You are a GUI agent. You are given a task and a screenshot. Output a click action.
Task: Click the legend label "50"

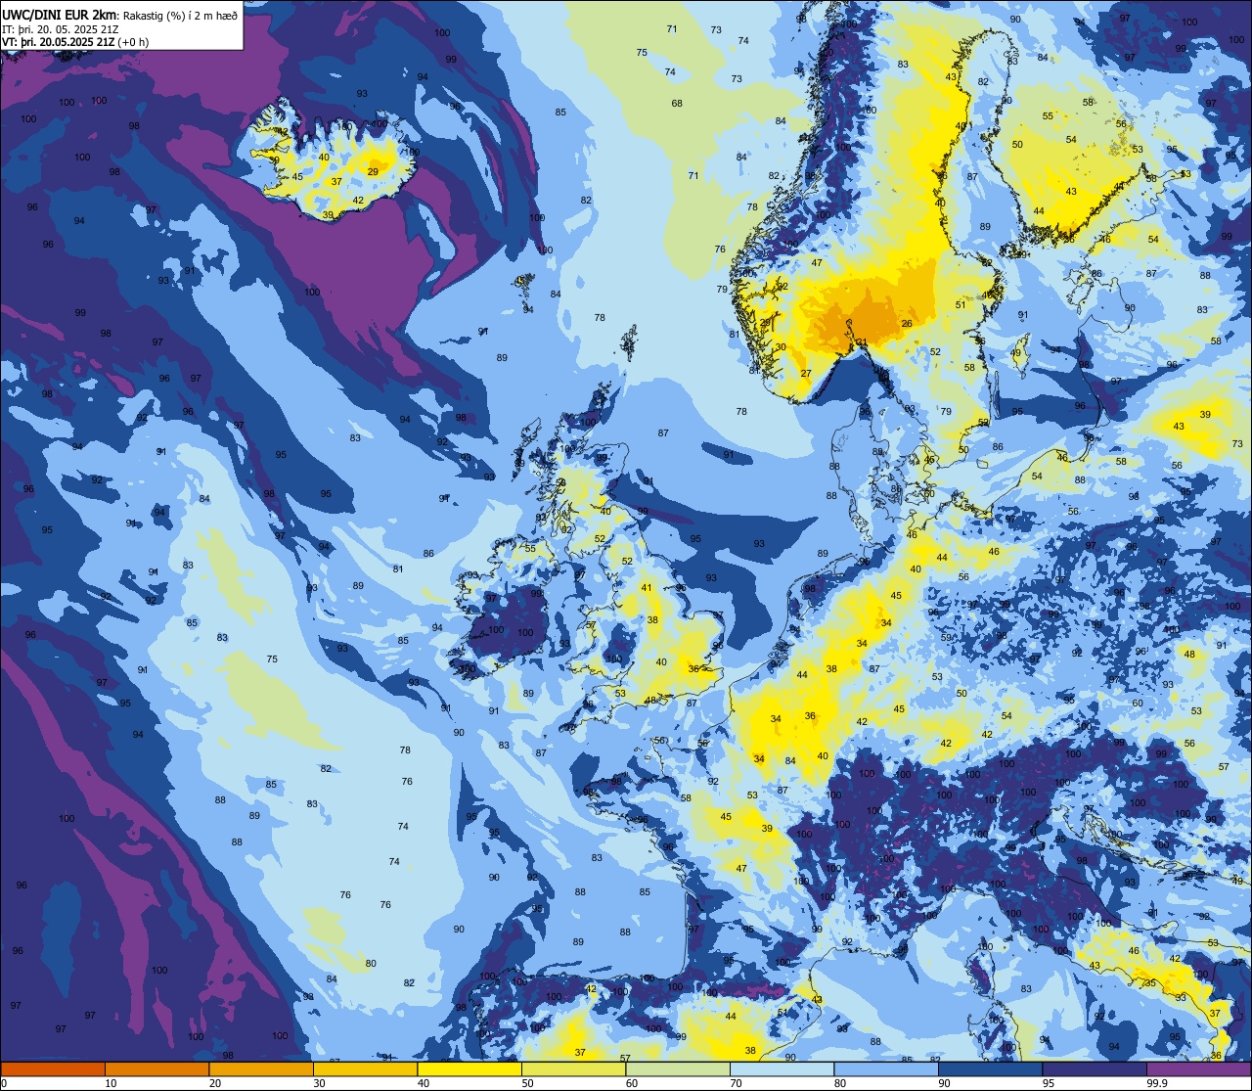527,1083
